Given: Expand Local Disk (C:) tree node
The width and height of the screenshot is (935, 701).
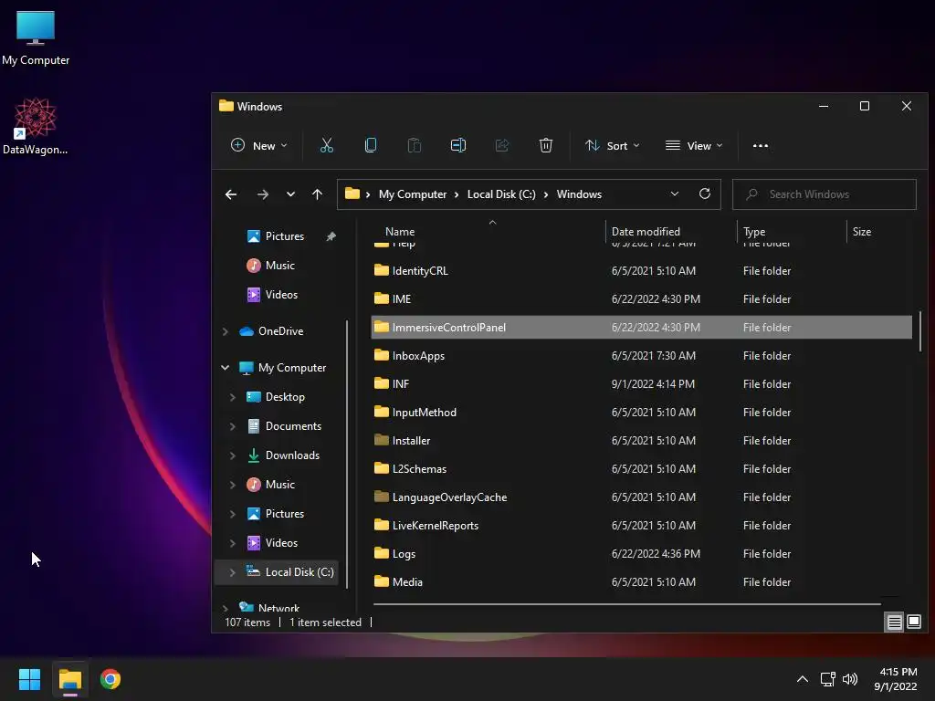Looking at the screenshot, I should (x=233, y=572).
